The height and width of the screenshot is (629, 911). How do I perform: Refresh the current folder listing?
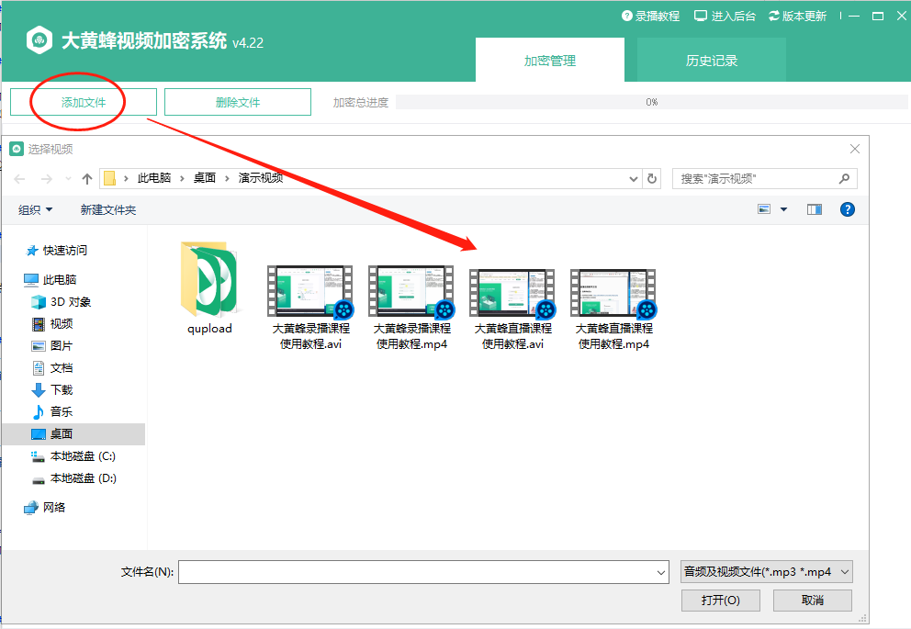click(652, 179)
